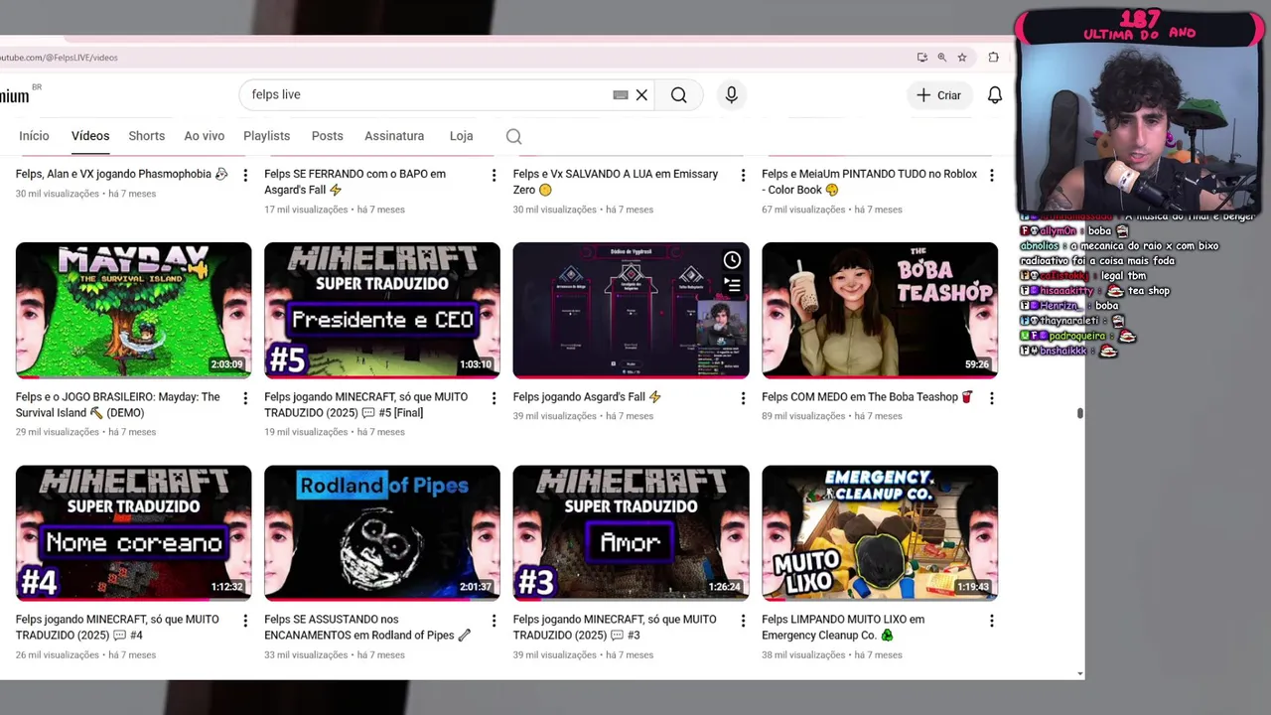Open title 'Felps e MeiaUm PINTANDO TUDO no Roblox'

[x=869, y=182]
